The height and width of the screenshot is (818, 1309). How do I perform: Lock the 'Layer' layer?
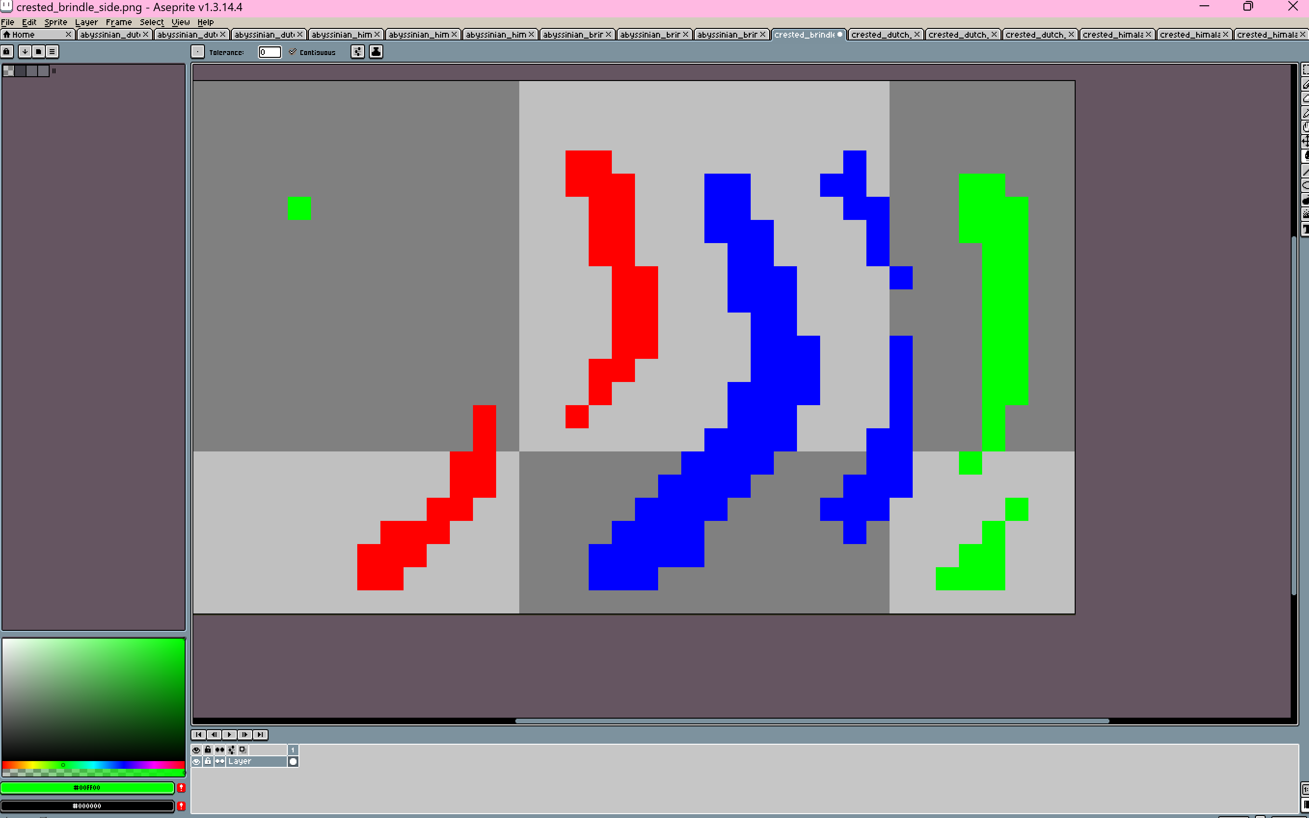pos(208,761)
